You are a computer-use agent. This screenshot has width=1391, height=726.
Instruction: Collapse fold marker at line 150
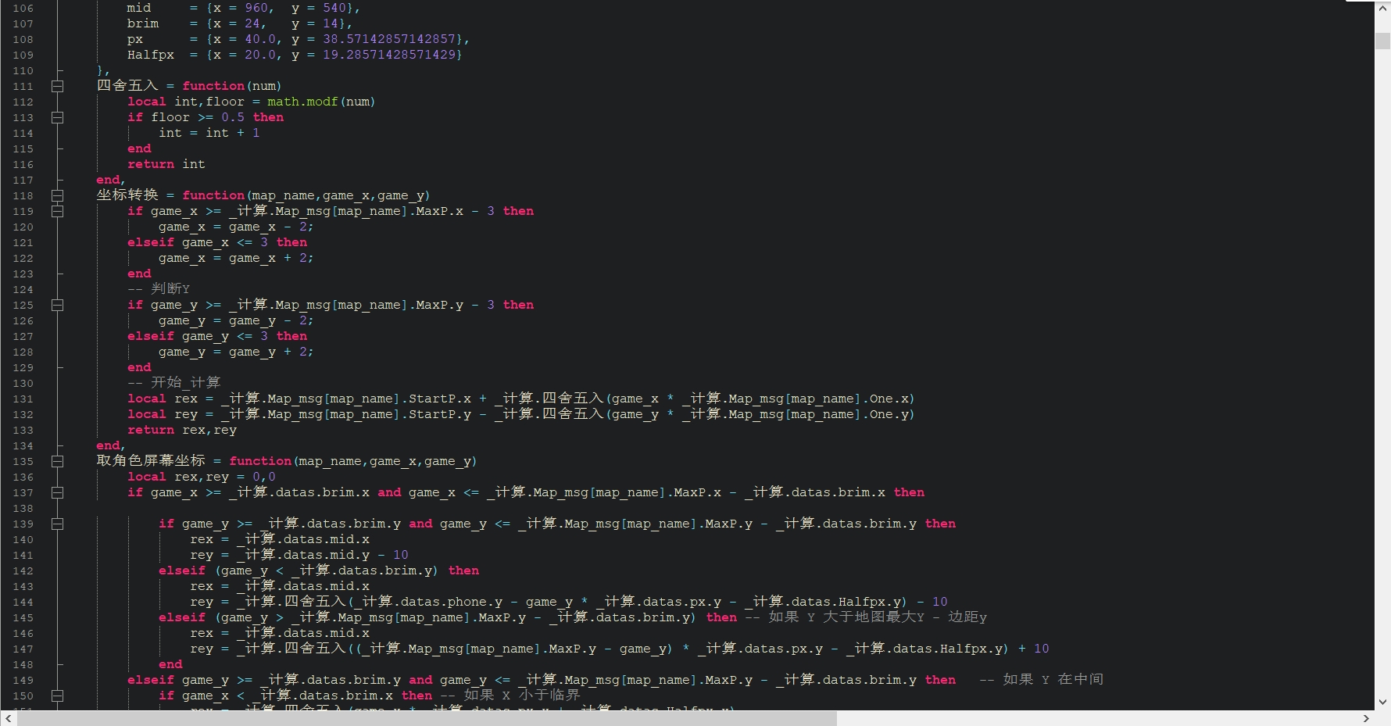[x=57, y=696]
